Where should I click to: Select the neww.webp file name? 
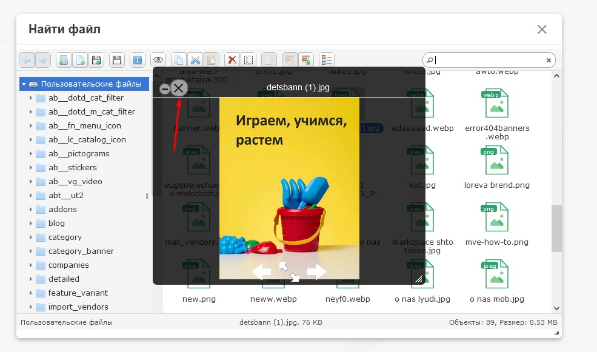pos(273,299)
